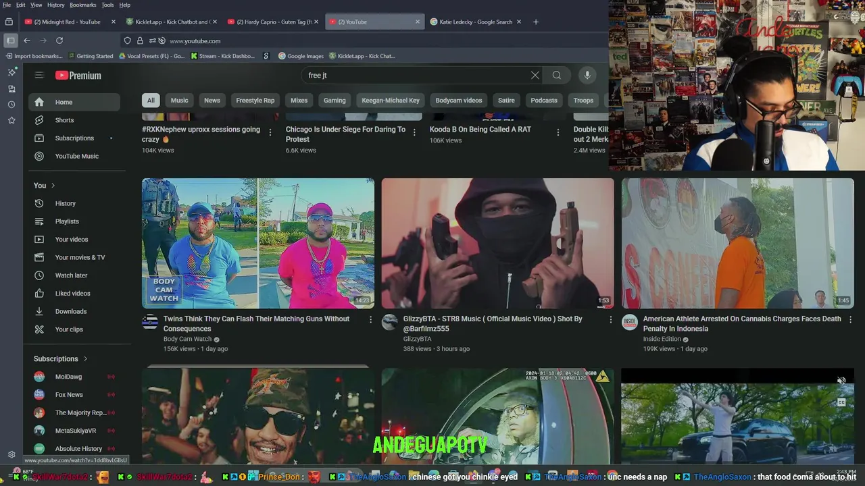Open more options for Twins Think video
The width and height of the screenshot is (865, 486).
(x=370, y=319)
